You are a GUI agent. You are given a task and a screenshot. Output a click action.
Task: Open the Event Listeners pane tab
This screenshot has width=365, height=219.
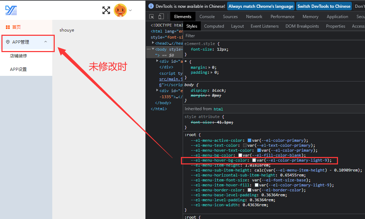pyautogui.click(x=264, y=26)
